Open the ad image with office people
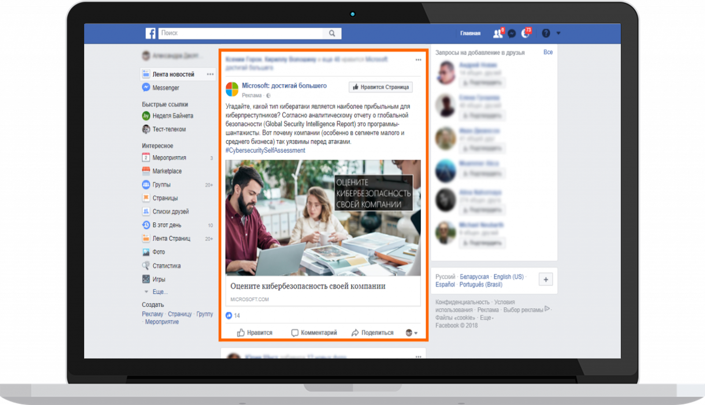 (323, 218)
